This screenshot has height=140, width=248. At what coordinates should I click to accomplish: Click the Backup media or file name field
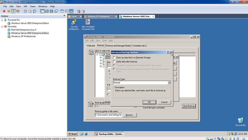(108, 115)
